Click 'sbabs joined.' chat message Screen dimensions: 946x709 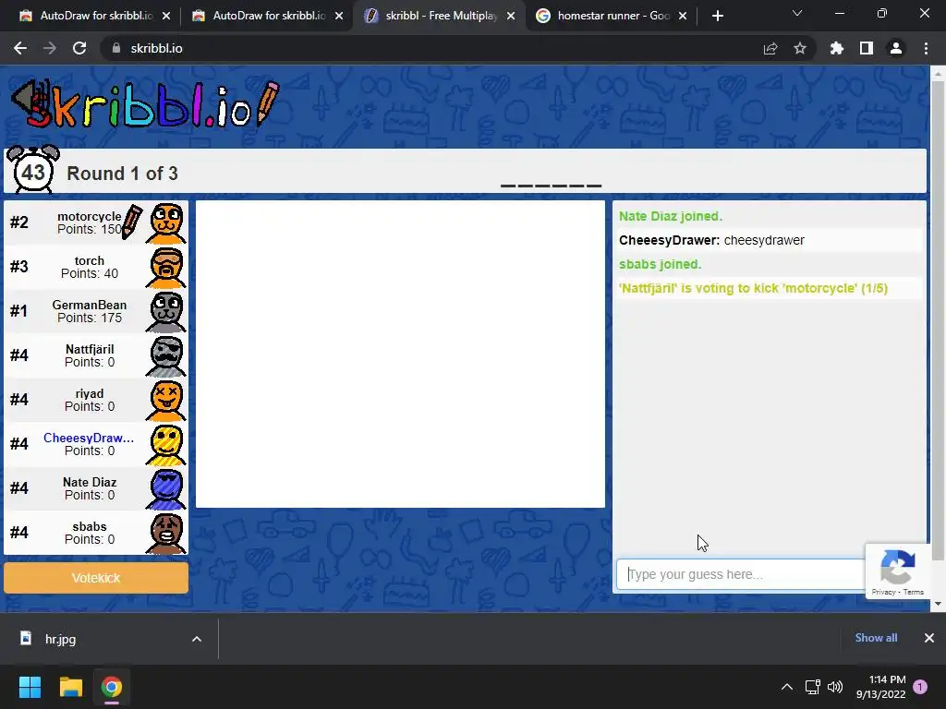[x=660, y=264]
